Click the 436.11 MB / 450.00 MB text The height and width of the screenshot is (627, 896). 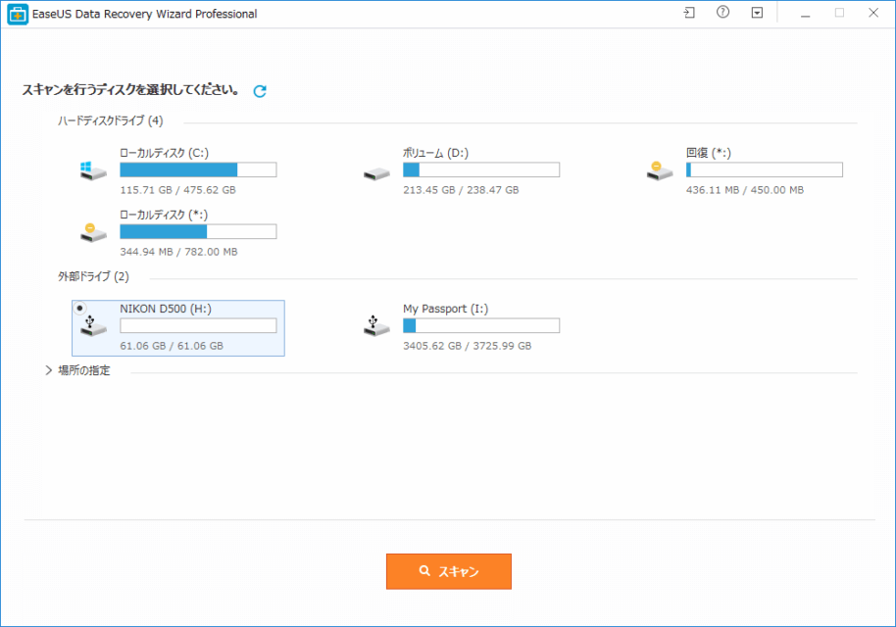pyautogui.click(x=745, y=190)
